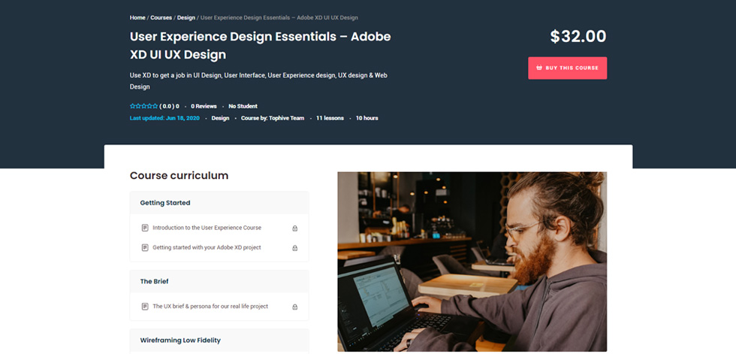Viewport: 736px width, 354px height.
Task: Click the No Student text
Action: coord(243,107)
